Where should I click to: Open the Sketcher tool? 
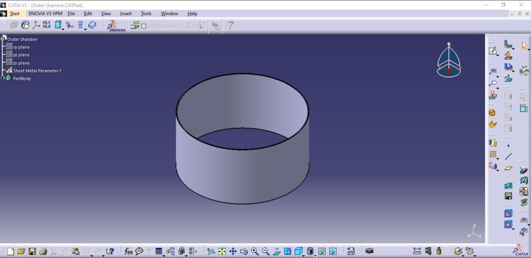click(493, 51)
